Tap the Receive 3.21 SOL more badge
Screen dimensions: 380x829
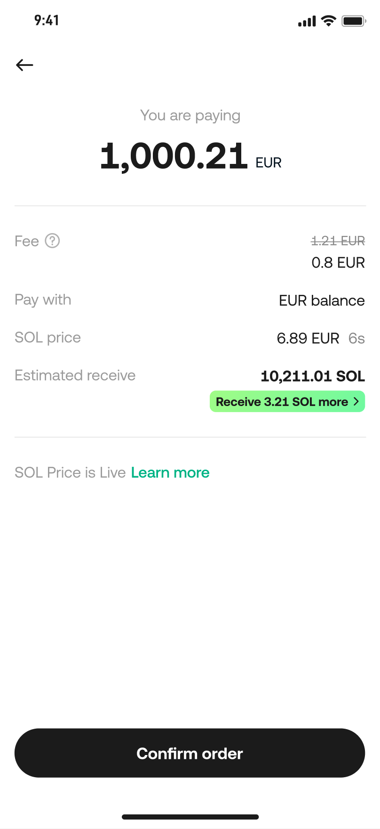[282, 402]
